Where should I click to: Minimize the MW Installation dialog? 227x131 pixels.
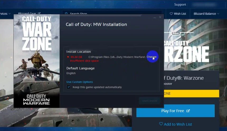click(x=155, y=17)
